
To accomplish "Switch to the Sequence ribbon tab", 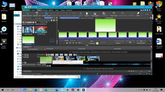I will tap(45, 10).
